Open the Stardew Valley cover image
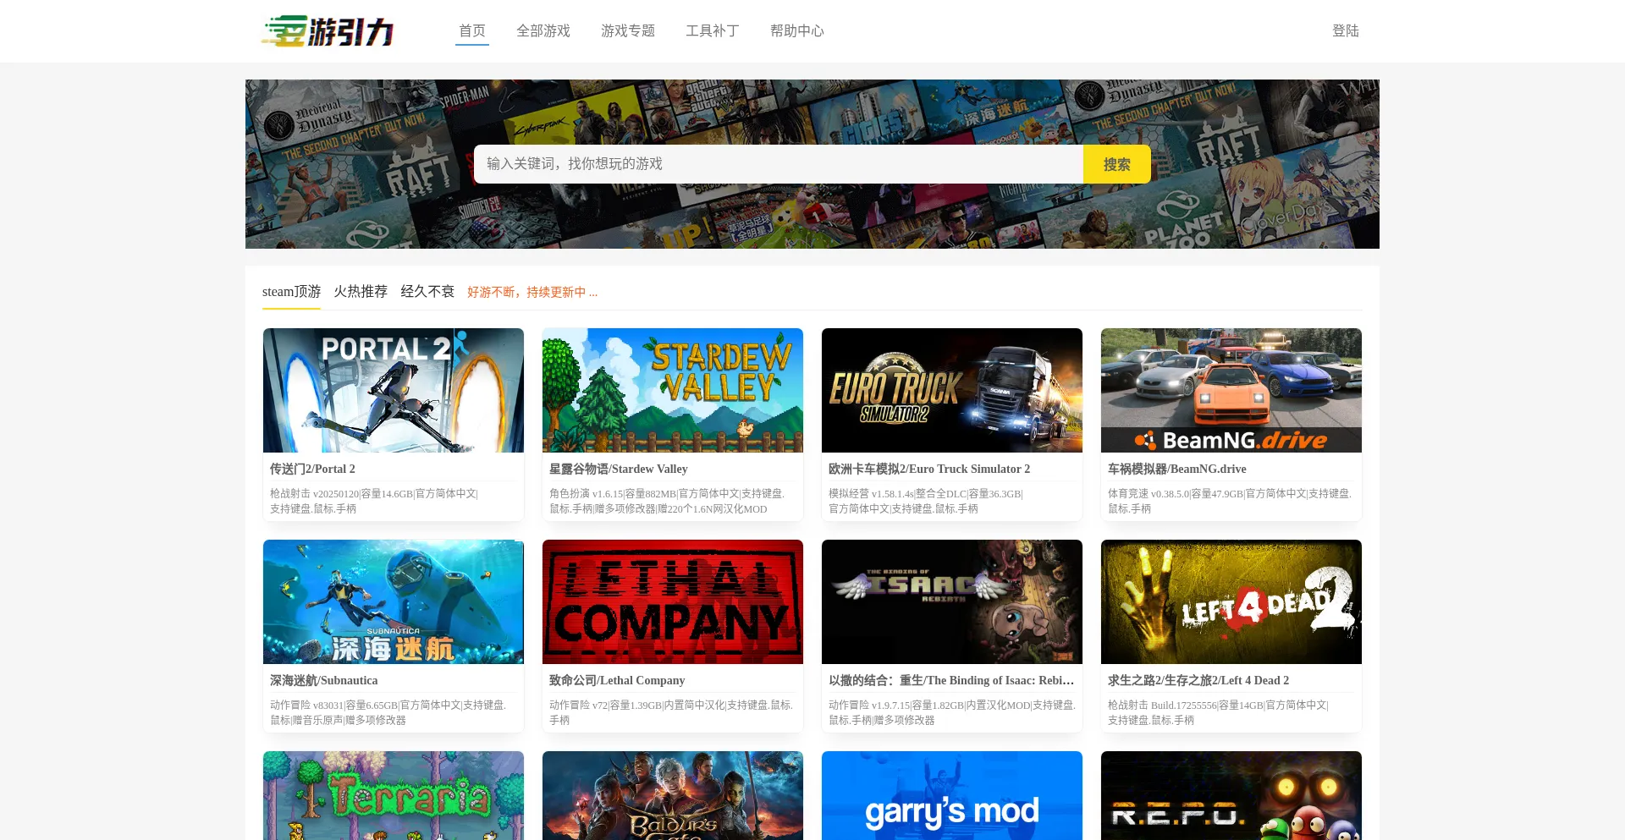 click(673, 391)
